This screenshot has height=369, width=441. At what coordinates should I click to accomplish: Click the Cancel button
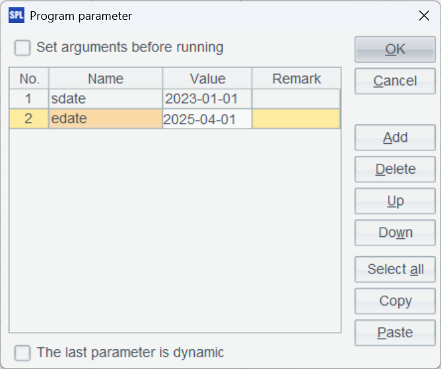pos(395,81)
